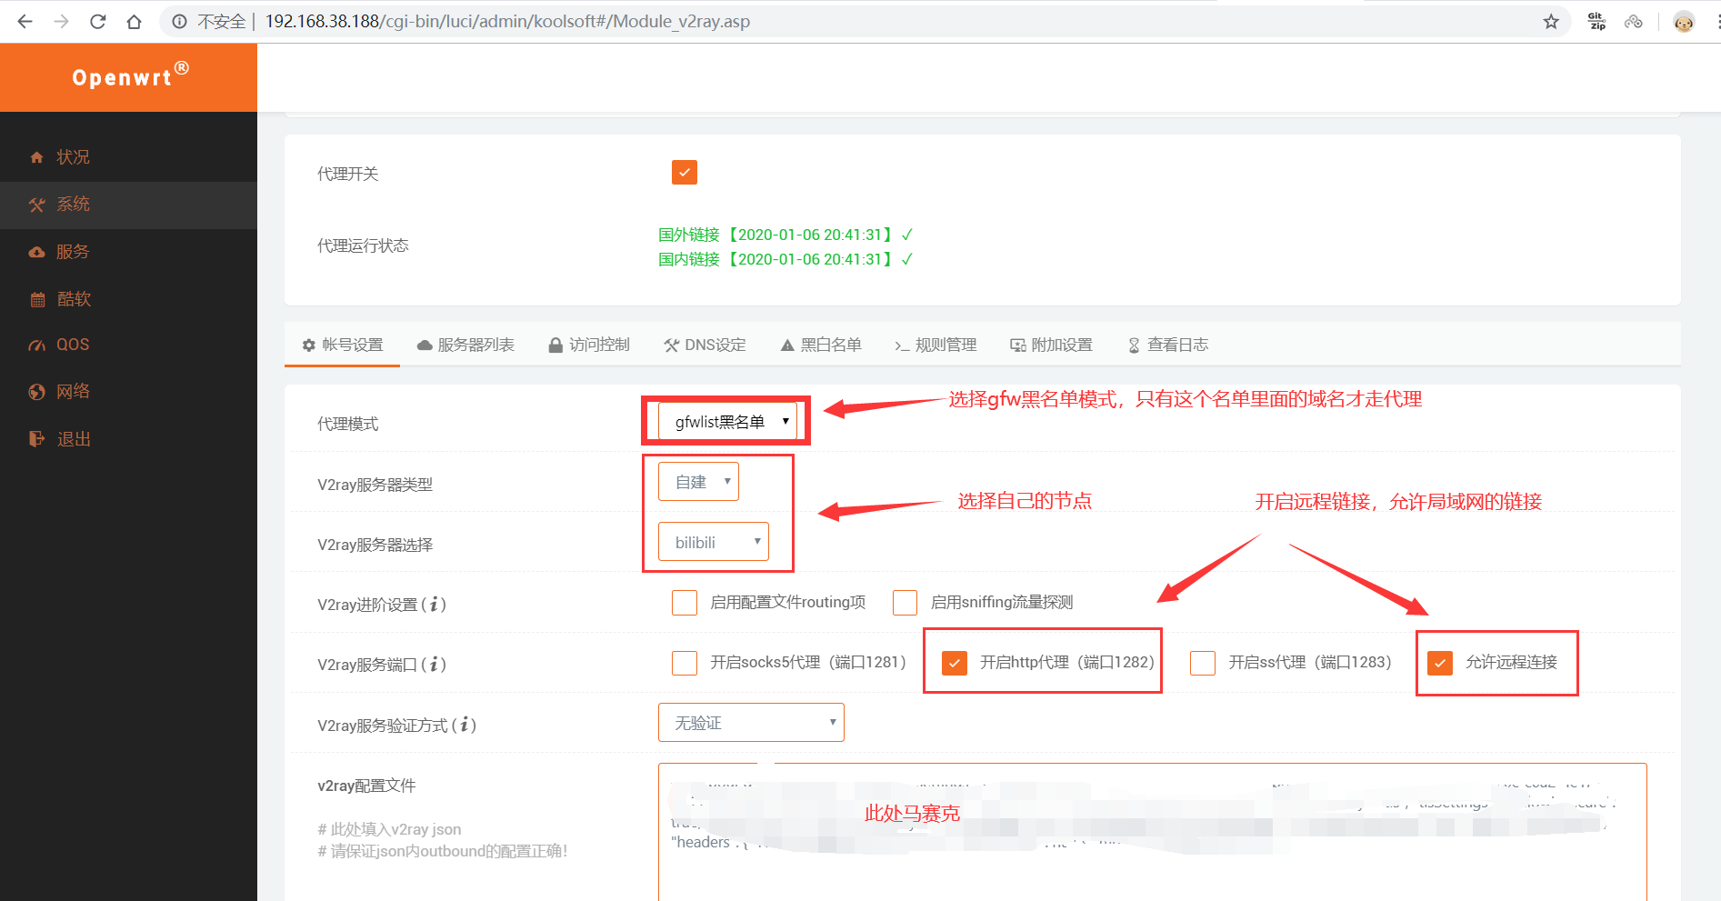
Task: Open the 状况 sidebar menu
Action: click(x=128, y=157)
